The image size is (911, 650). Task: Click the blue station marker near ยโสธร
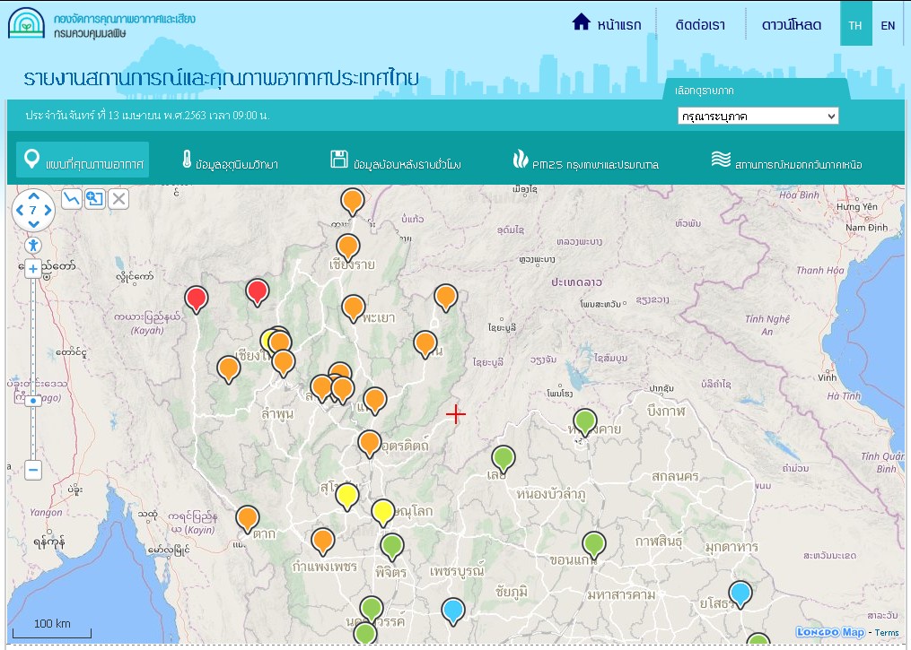click(x=740, y=592)
